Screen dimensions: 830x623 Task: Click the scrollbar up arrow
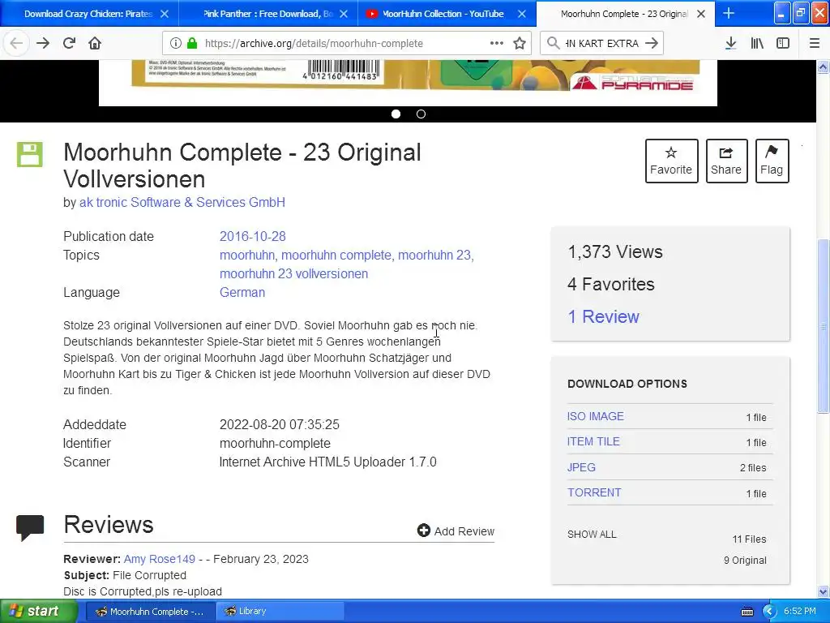click(823, 67)
